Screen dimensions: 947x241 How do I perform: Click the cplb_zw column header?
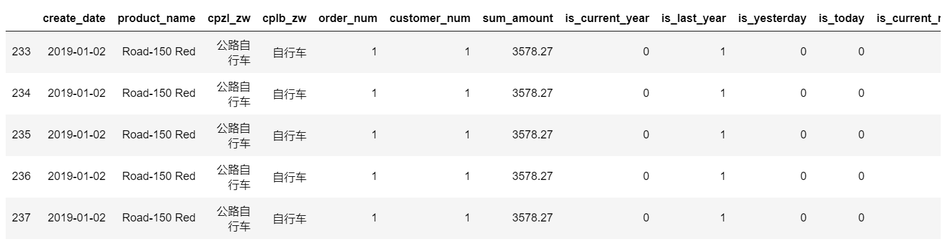284,18
